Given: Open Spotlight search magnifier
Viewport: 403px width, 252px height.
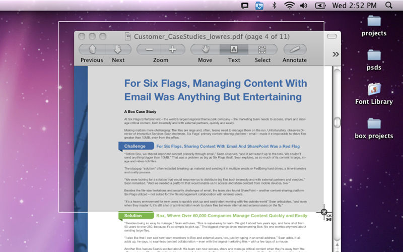Looking at the screenshot, I should pos(389,5).
